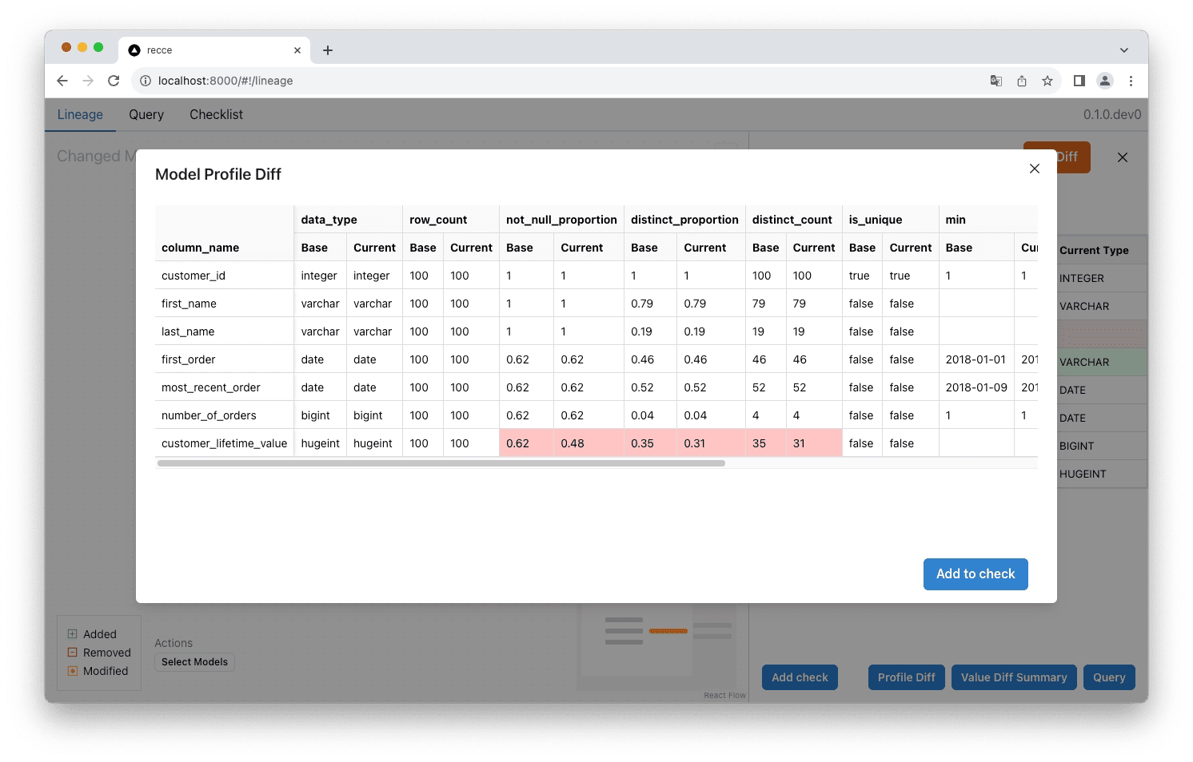The height and width of the screenshot is (762, 1193).
Task: Switch to the Query tab
Action: click(146, 114)
